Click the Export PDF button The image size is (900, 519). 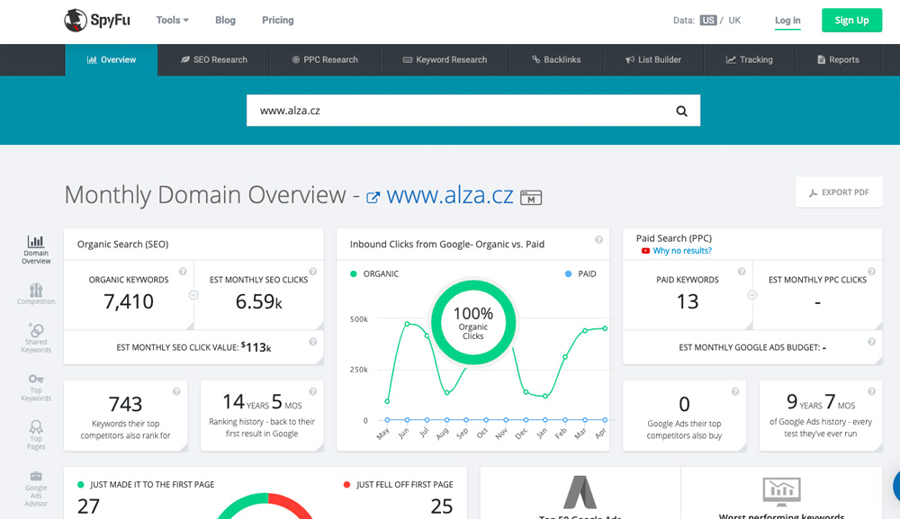pyautogui.click(x=839, y=192)
